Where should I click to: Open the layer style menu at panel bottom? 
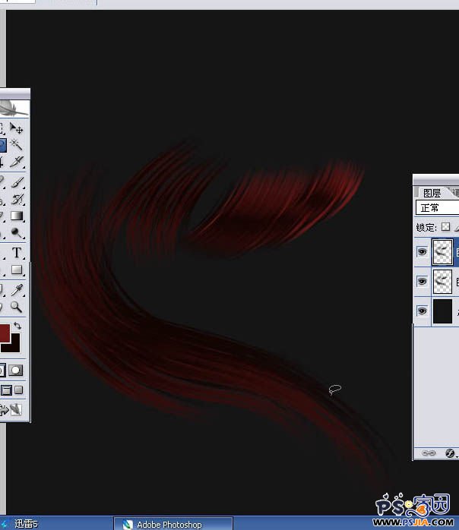(450, 453)
